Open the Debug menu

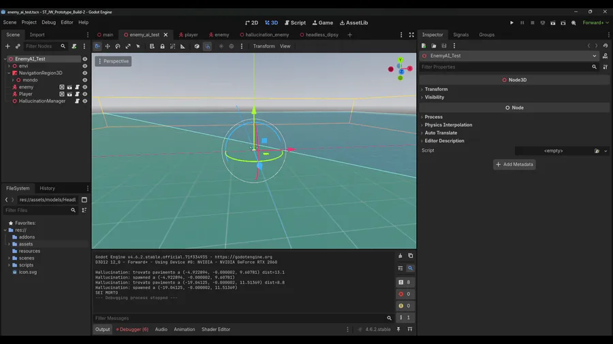[x=49, y=22]
